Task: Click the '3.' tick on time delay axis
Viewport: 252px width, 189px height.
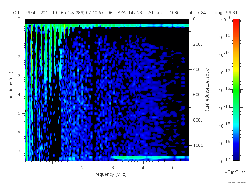Action: [20, 76]
